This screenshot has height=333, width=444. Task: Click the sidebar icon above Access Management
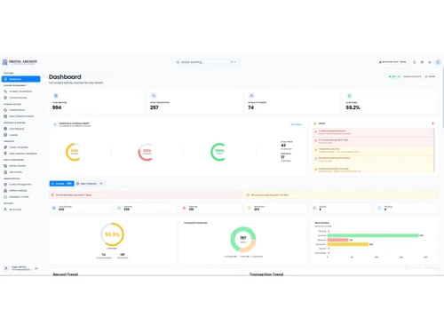point(5,172)
